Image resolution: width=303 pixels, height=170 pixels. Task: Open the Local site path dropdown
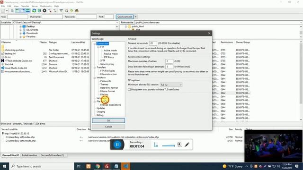pyautogui.click(x=117, y=23)
